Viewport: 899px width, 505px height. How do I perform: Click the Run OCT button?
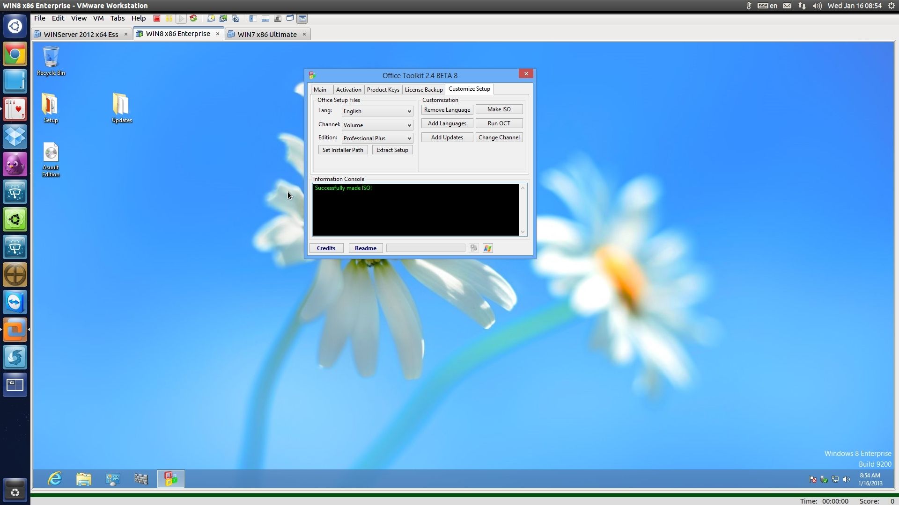coord(499,123)
